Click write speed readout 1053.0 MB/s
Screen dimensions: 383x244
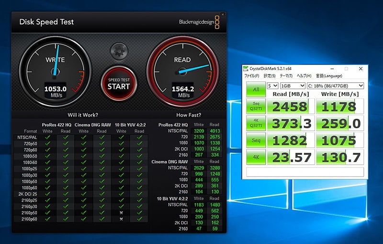[56, 91]
